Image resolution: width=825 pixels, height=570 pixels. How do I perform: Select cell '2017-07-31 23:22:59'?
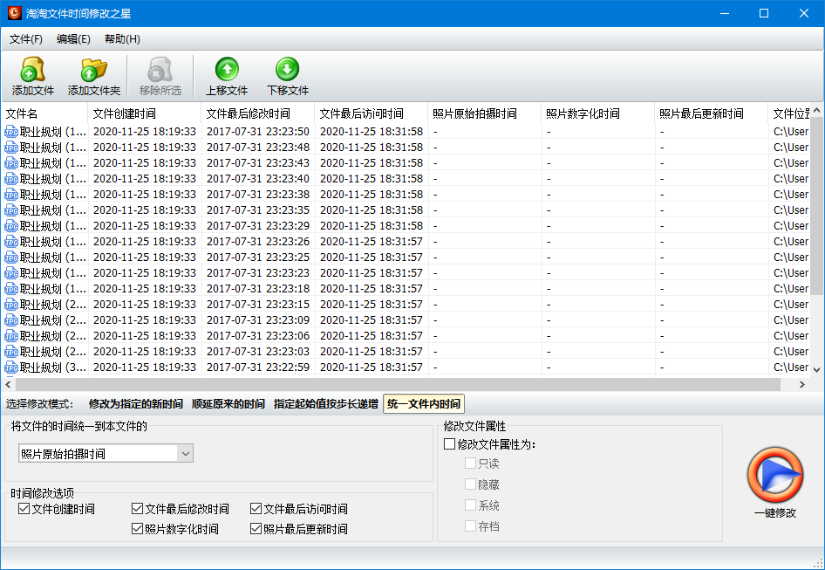(258, 367)
